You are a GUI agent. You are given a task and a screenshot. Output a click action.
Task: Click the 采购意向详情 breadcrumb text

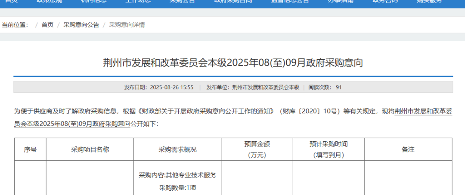click(x=127, y=25)
